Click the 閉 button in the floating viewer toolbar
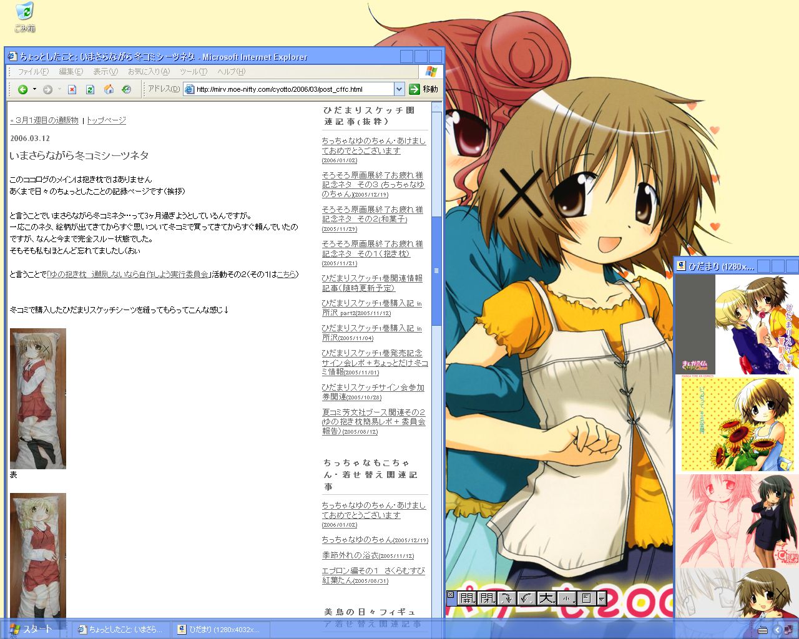 click(x=487, y=598)
